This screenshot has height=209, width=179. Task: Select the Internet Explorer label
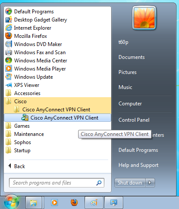point(33,28)
